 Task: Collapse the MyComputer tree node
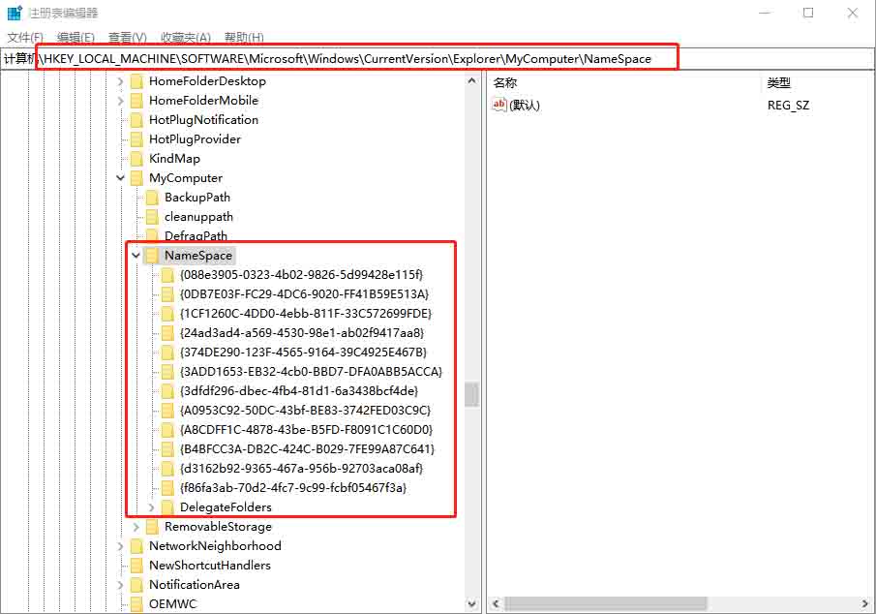(121, 178)
